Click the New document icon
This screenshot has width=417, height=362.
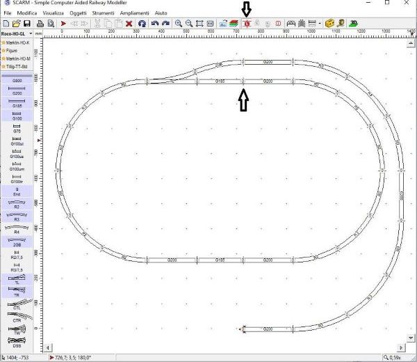pos(5,23)
